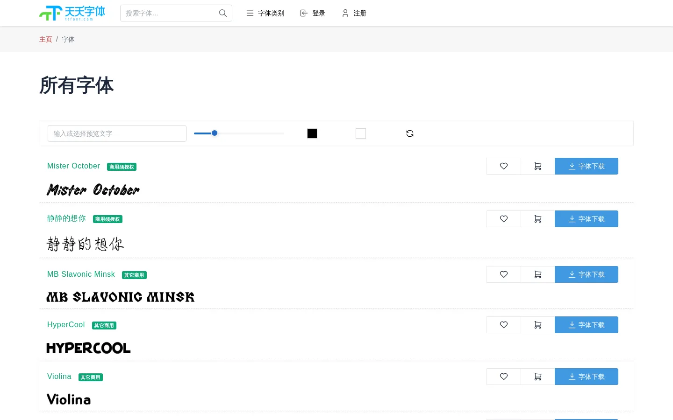Open the black text color swatch
Viewport: 673px width, 420px height.
(x=312, y=133)
